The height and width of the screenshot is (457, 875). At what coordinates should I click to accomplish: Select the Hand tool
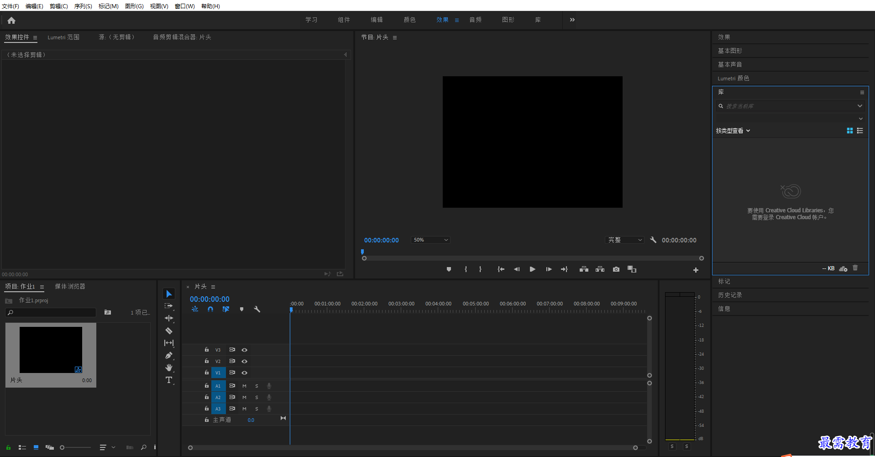tap(169, 368)
